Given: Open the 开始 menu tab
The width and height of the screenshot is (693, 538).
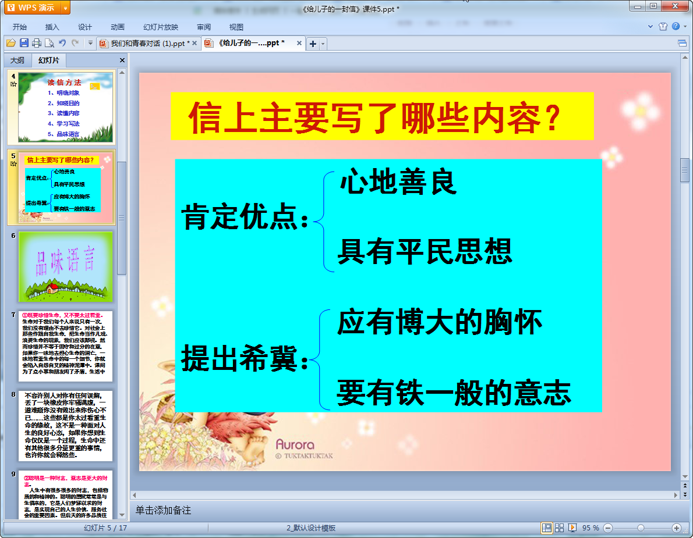Looking at the screenshot, I should click(x=19, y=27).
